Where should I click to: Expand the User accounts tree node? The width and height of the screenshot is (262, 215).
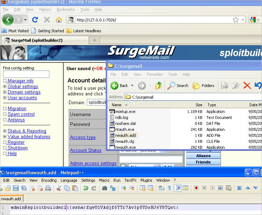click(5, 98)
